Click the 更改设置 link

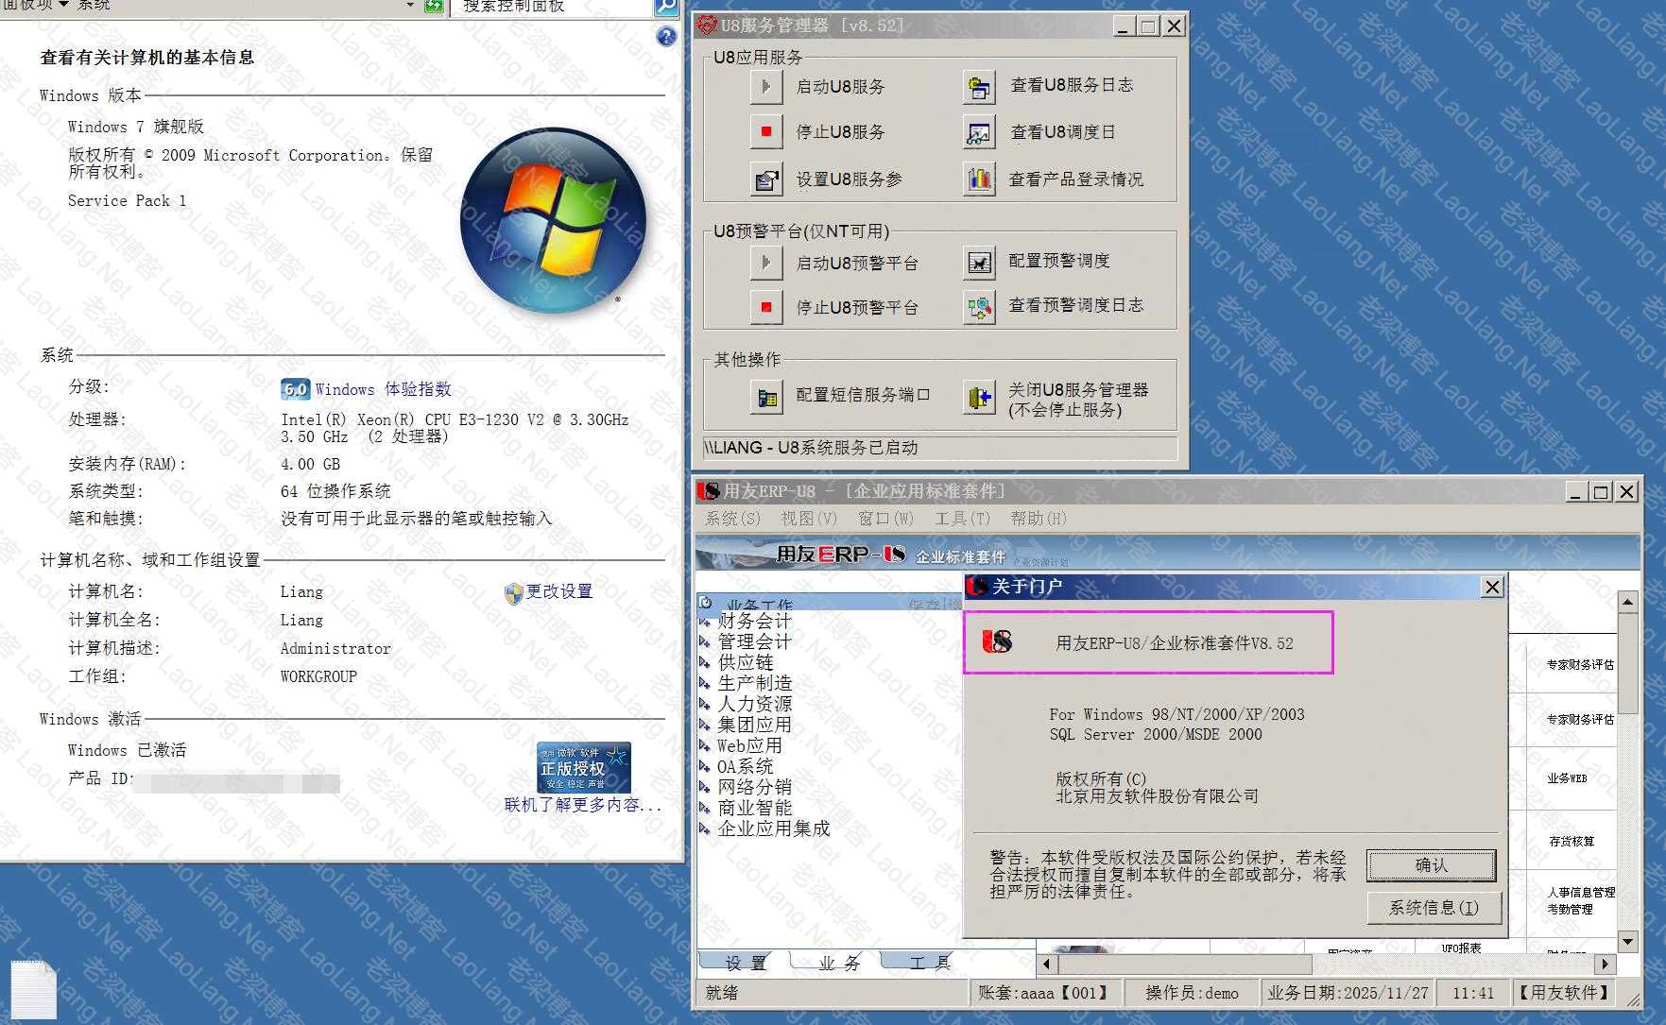coord(558,591)
